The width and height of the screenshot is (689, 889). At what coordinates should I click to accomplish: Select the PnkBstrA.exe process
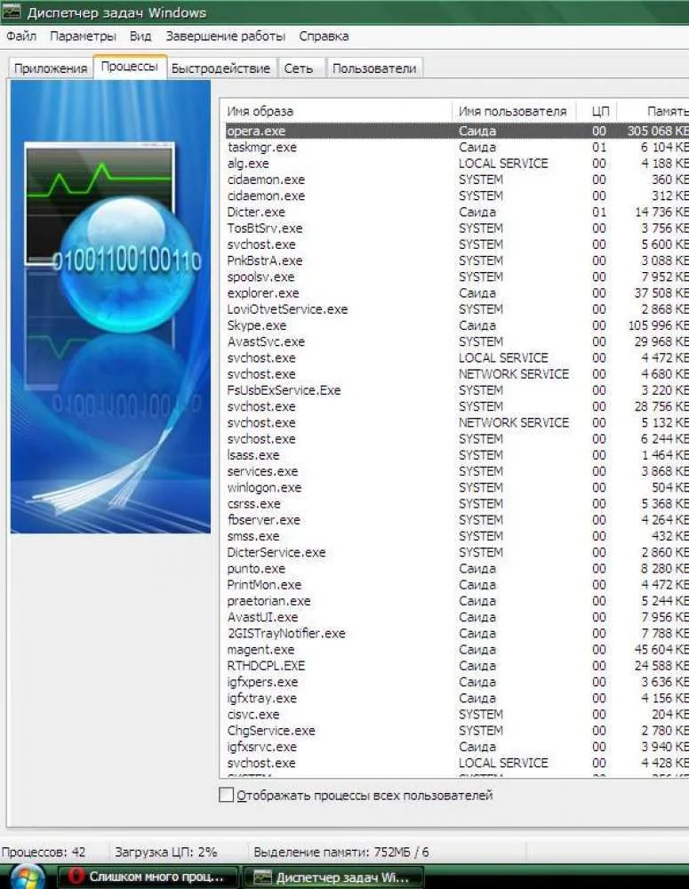457,260
